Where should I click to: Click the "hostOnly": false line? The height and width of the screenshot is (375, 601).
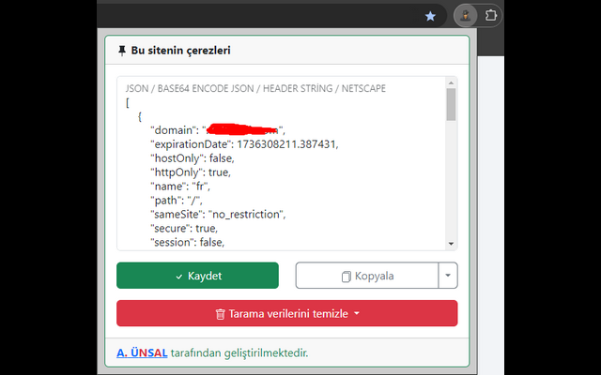193,158
